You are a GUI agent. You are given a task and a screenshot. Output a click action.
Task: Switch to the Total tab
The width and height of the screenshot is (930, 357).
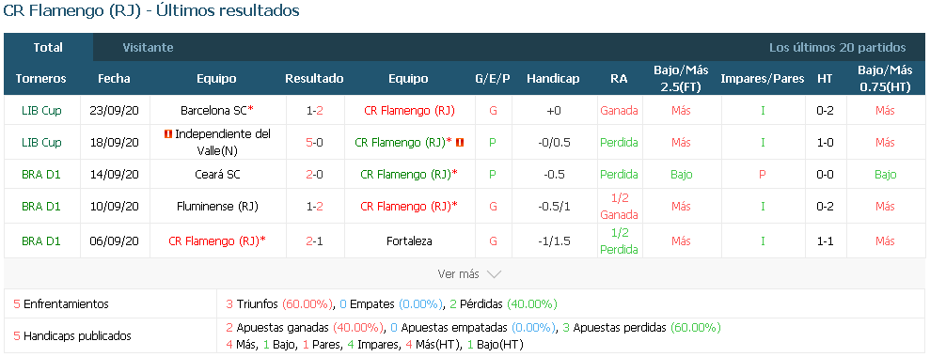click(x=48, y=47)
